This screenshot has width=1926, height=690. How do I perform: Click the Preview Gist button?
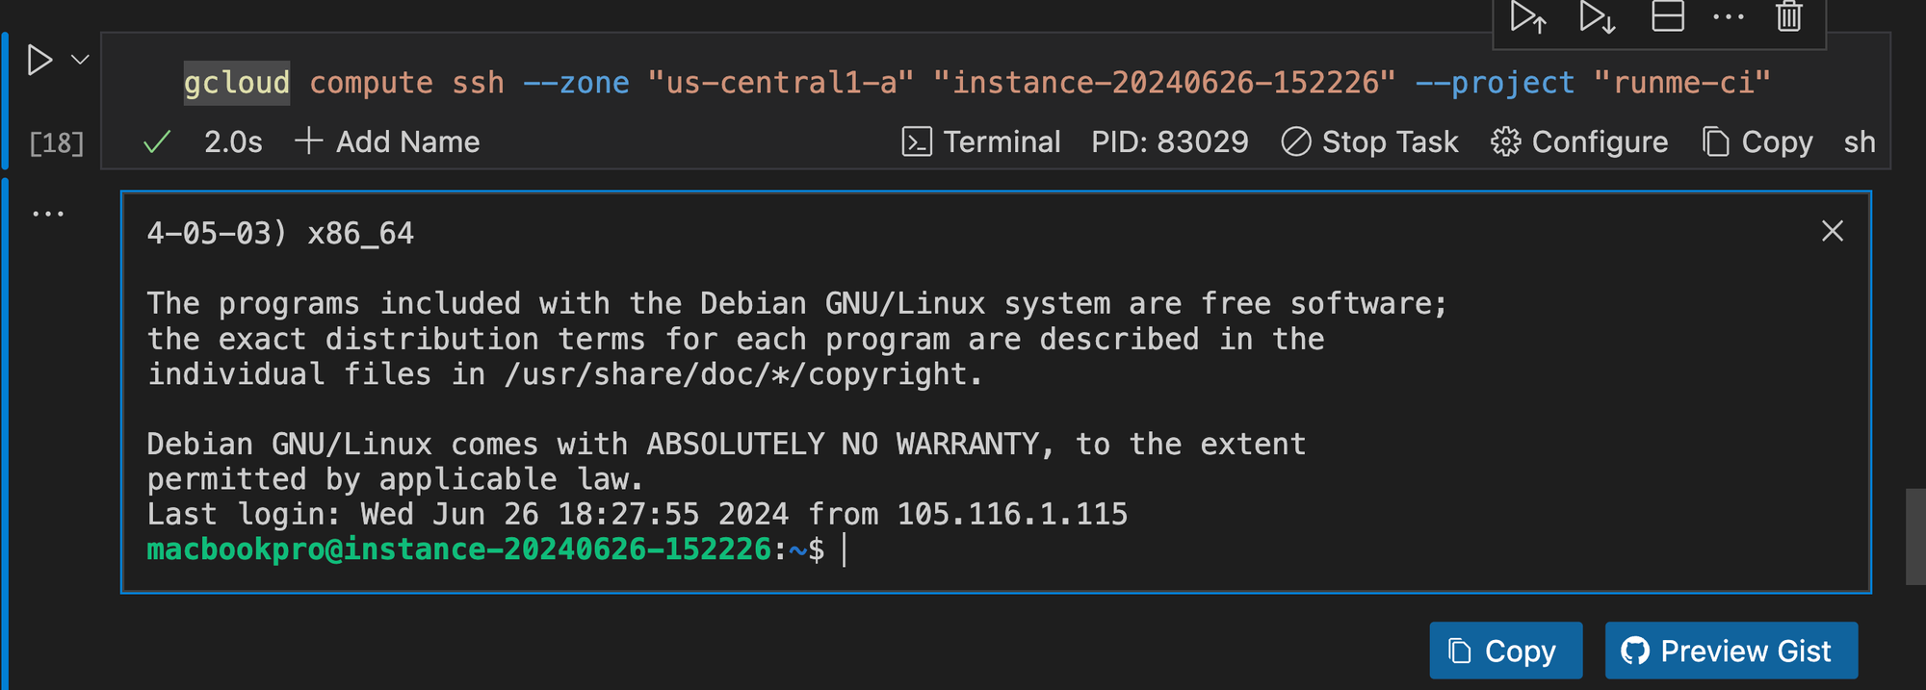1731,651
